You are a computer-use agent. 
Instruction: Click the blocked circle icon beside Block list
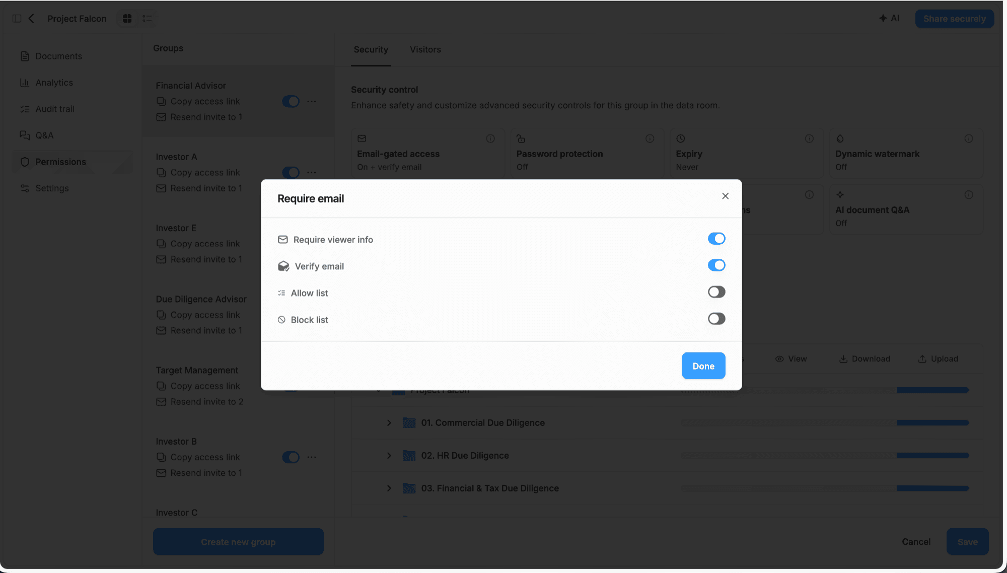[281, 320]
